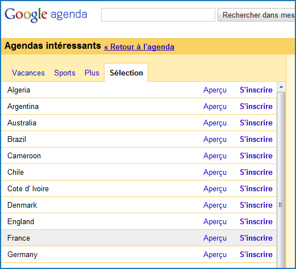
Task: Switch to the Vacances tab
Action: coord(28,73)
